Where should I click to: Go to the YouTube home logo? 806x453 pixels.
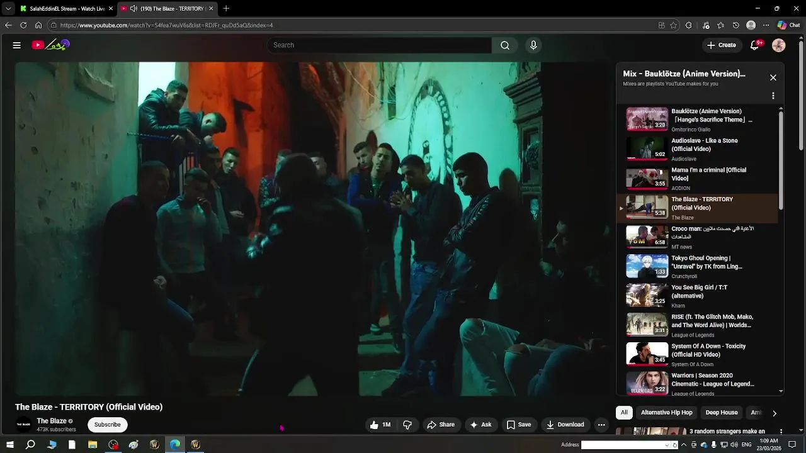(x=51, y=45)
